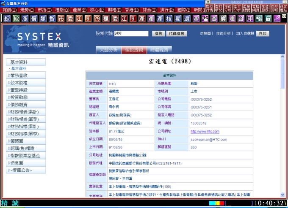The height and width of the screenshot is (208, 288).
Task: Expand 股本股權 in the sidebar
Action: pyautogui.click(x=26, y=83)
